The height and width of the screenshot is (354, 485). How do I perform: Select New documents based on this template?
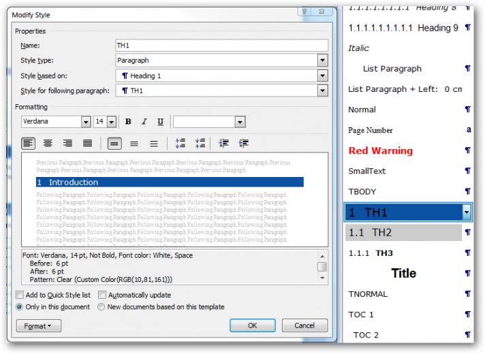(x=101, y=307)
